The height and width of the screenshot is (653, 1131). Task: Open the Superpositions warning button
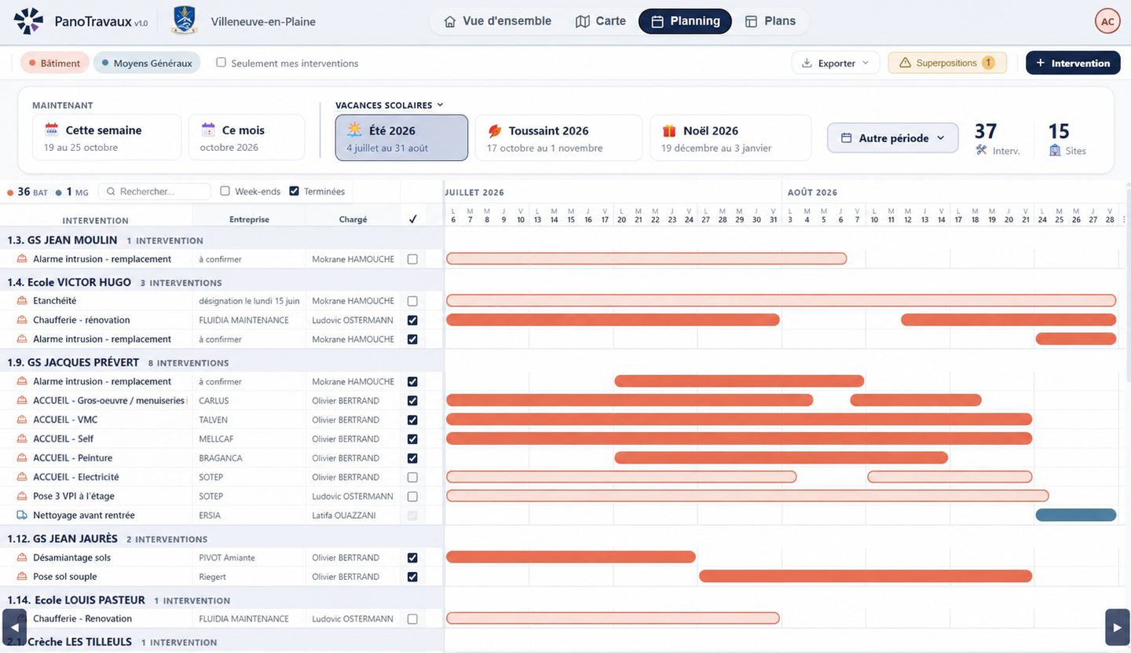[x=947, y=63]
